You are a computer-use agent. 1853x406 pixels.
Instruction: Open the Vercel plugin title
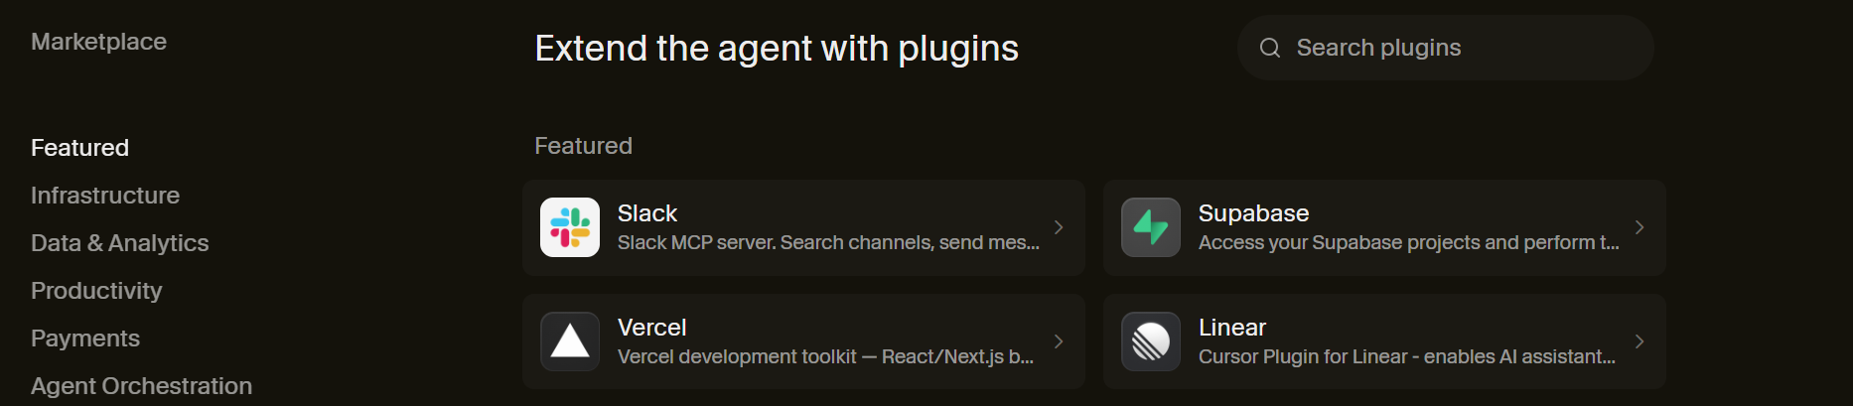[652, 328]
